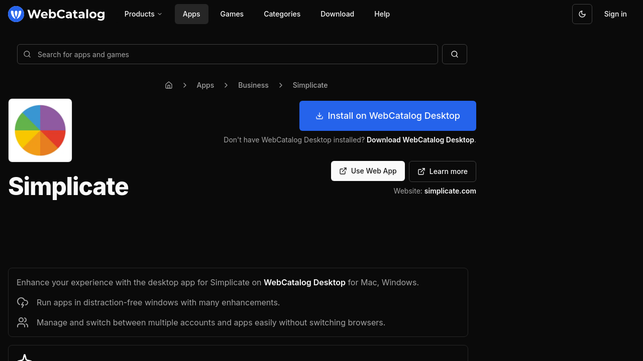Viewport: 643px width, 361px height.
Task: Click the Download WebCatalog Desktop link
Action: click(x=420, y=140)
